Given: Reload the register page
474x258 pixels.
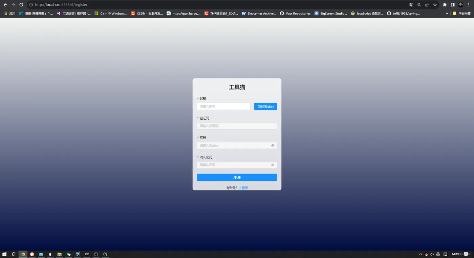Looking at the screenshot, I should click(x=21, y=5).
